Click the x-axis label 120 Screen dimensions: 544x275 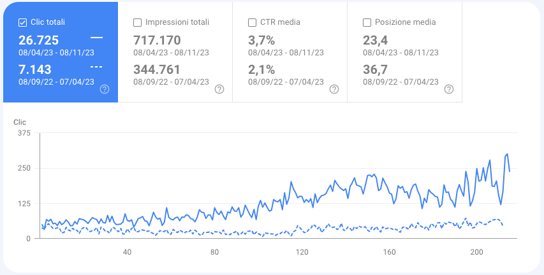pos(302,252)
